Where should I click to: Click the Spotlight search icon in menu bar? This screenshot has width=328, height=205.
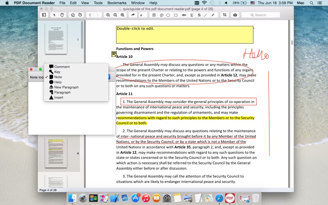tap(312, 3)
